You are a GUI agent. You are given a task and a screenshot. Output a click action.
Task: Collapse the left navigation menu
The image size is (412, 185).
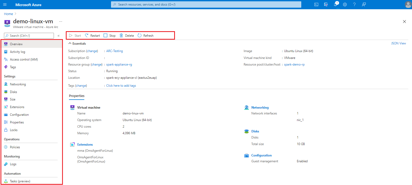(x=58, y=36)
